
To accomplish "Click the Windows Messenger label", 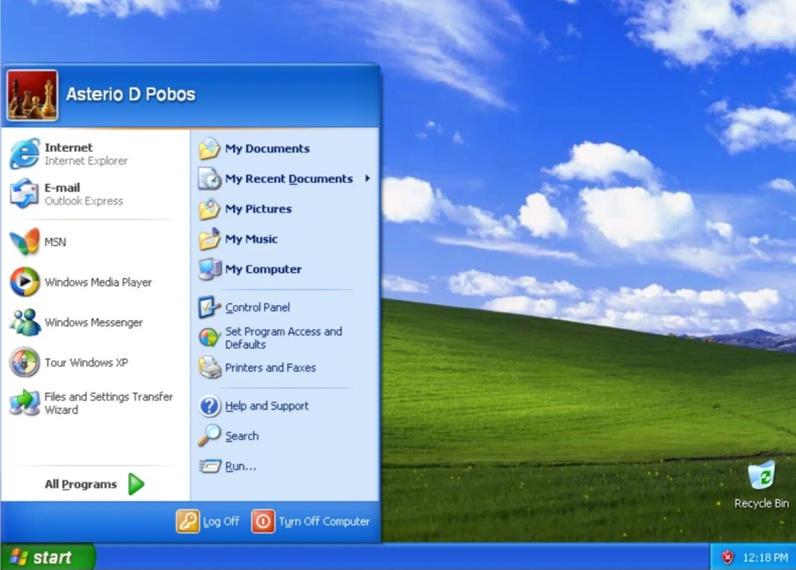I will [x=93, y=322].
